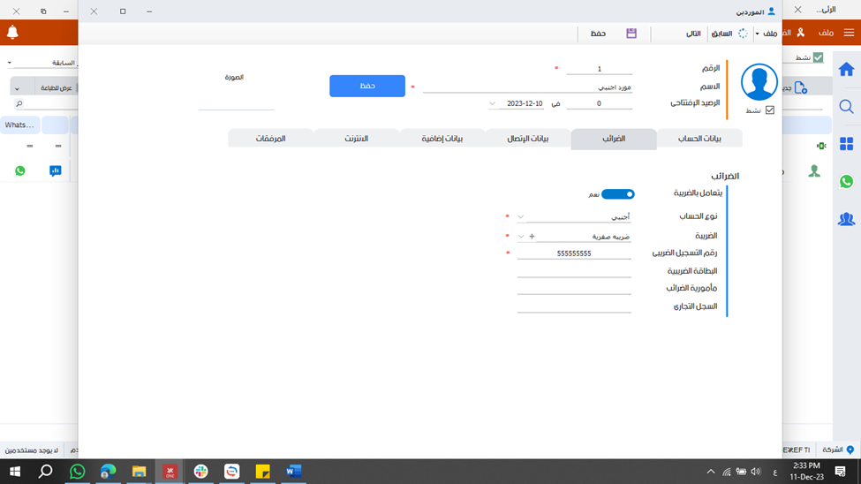861x484 pixels.
Task: Click 'التالي' next record button
Action: coord(693,34)
